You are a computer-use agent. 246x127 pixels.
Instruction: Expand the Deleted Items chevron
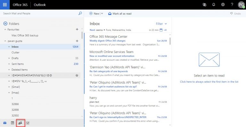coord(9,70)
